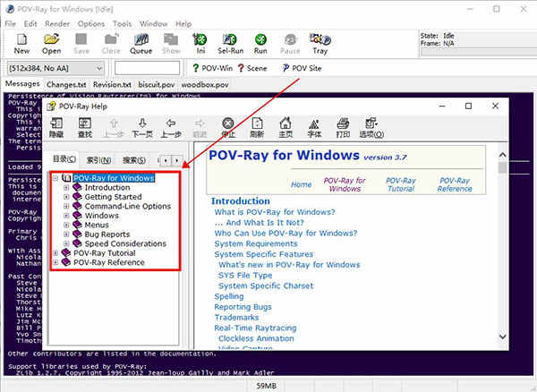
Task: Open the render Queue icon
Action: coord(141,44)
